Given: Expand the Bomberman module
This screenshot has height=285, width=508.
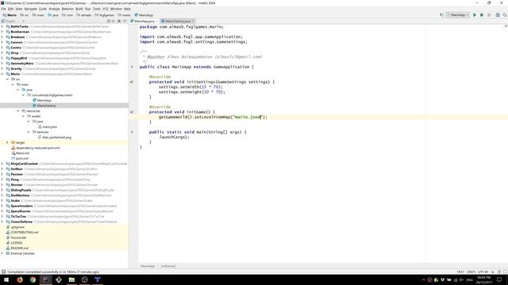Looking at the screenshot, I should [2, 32].
